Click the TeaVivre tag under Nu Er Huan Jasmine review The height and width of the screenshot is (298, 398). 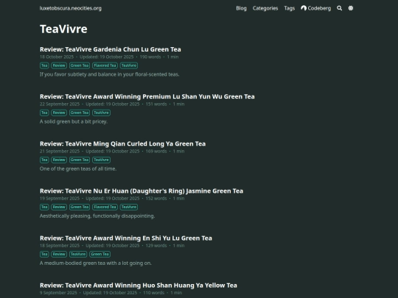(x=129, y=207)
